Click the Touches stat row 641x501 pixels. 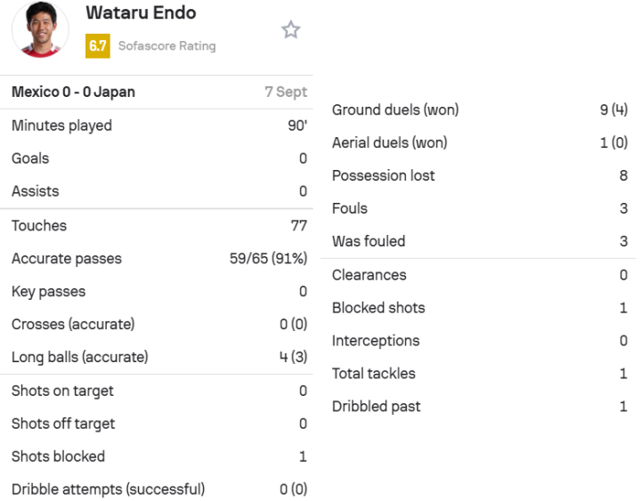[x=158, y=226]
